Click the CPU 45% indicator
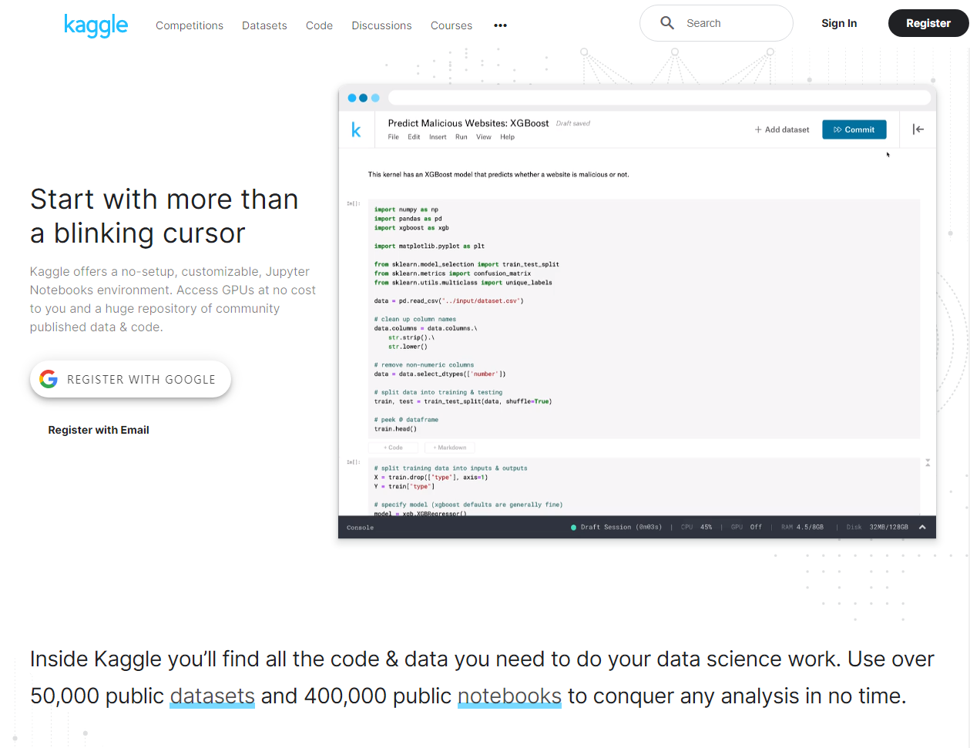The image size is (970, 748). click(x=696, y=527)
